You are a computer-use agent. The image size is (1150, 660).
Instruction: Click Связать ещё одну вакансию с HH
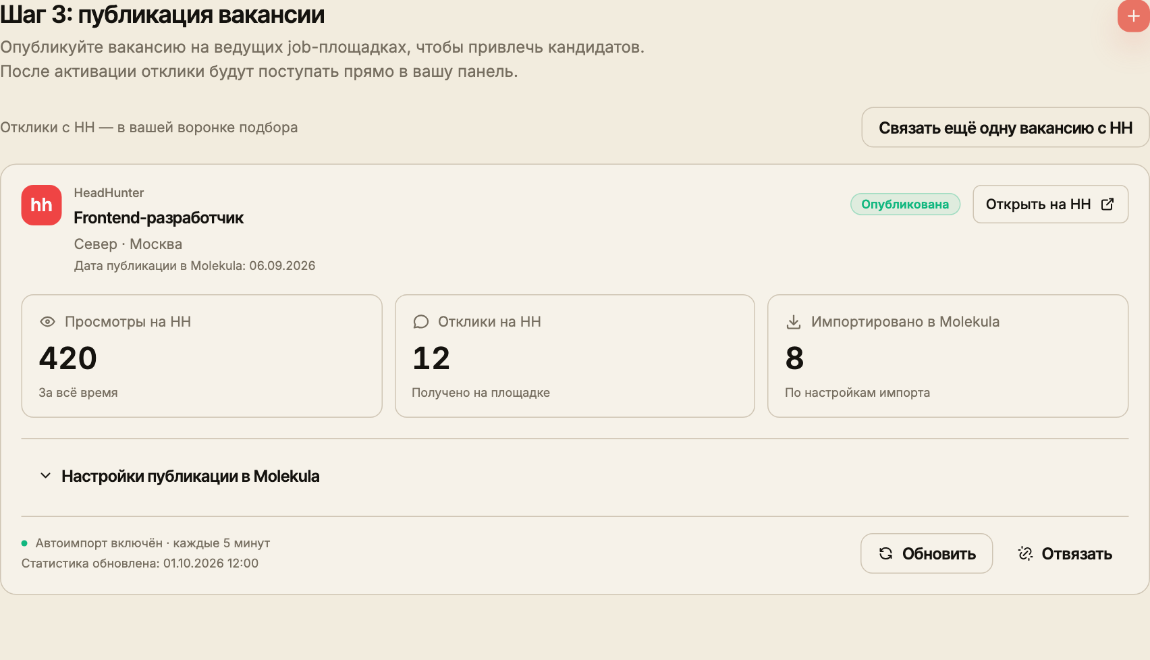(x=1006, y=128)
